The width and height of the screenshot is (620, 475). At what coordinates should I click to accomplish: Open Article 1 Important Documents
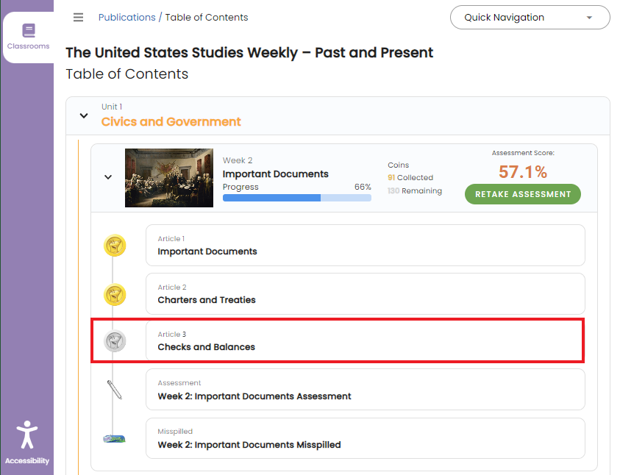[x=365, y=246]
